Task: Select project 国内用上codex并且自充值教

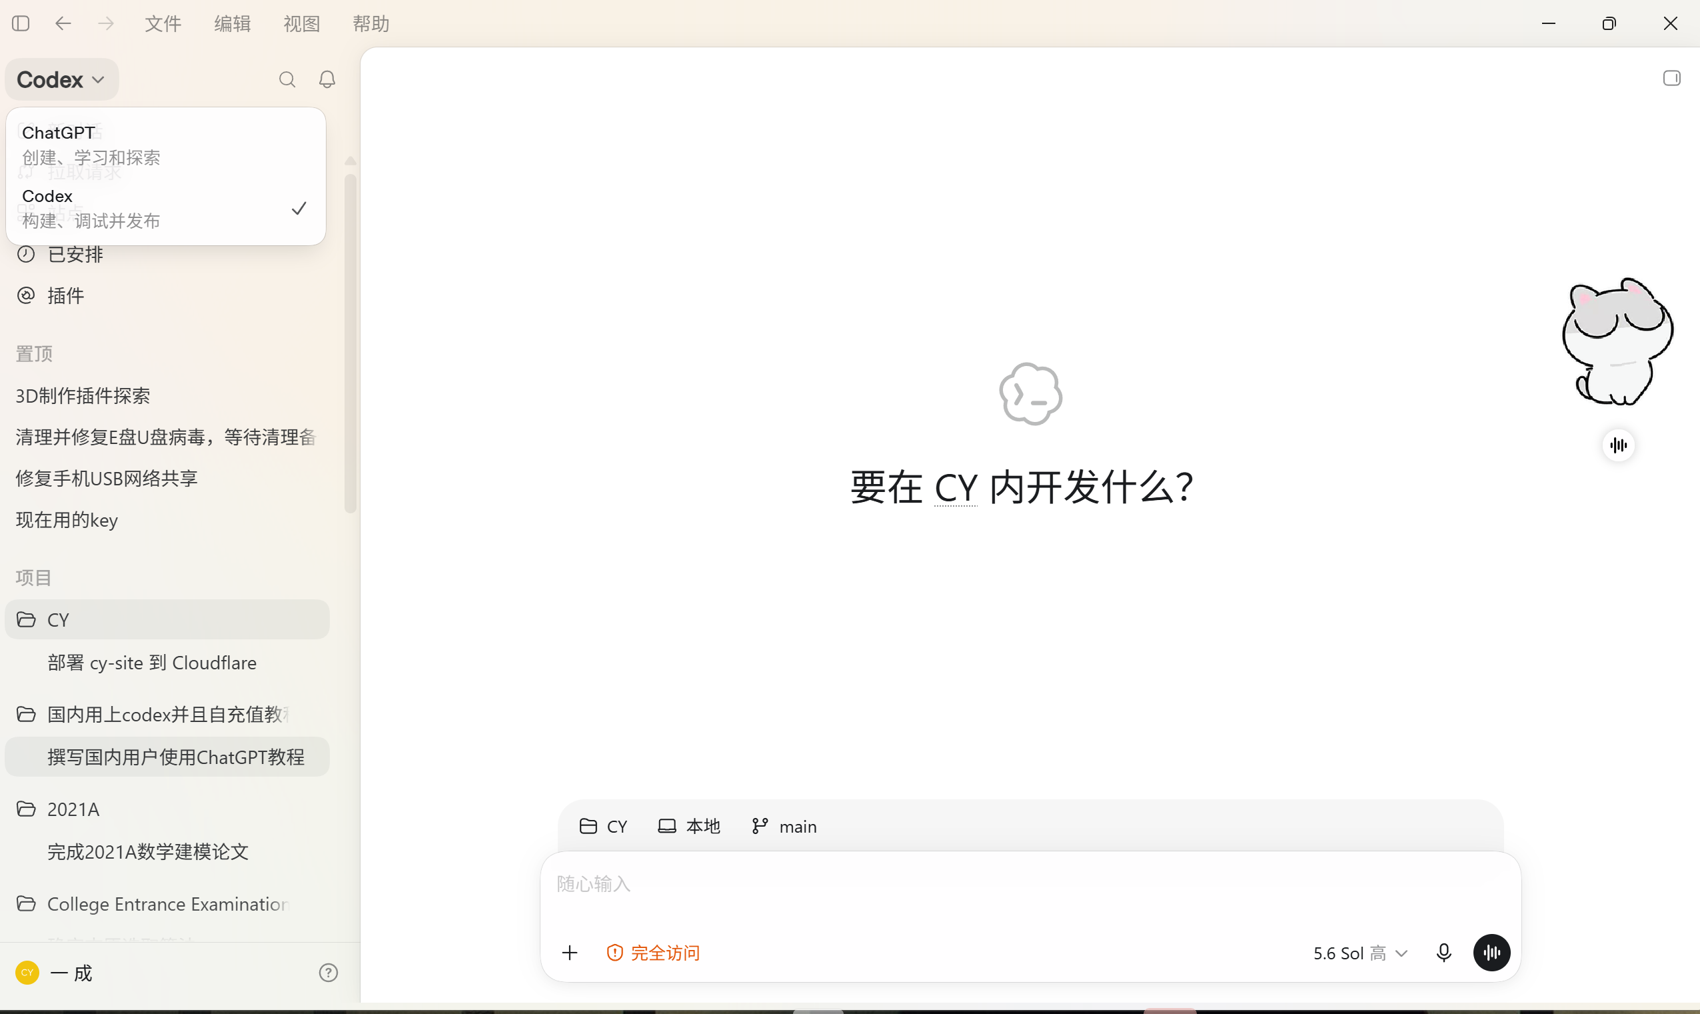Action: 167,715
